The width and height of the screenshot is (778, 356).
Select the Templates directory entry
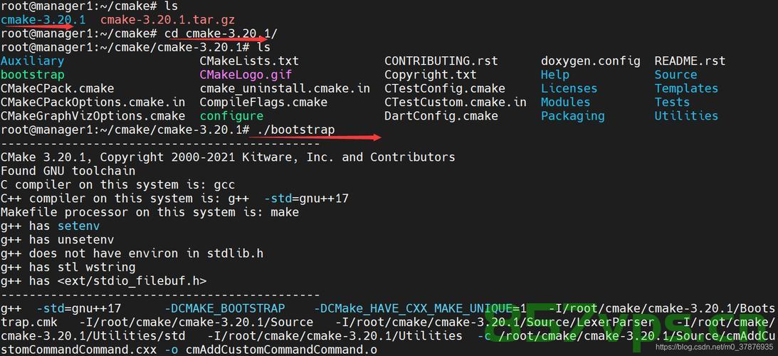click(686, 88)
